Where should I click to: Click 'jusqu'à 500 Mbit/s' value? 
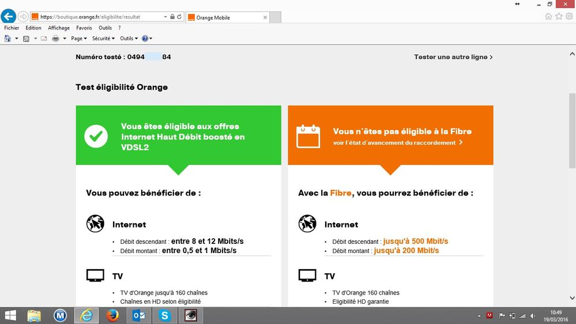[x=416, y=241]
